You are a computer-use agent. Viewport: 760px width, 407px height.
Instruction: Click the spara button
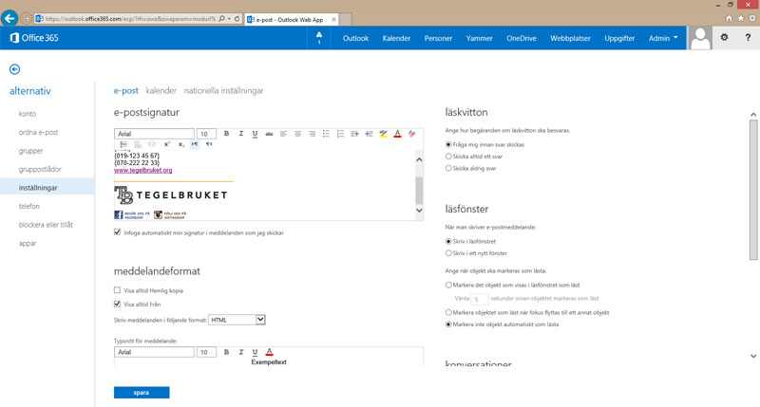142,393
